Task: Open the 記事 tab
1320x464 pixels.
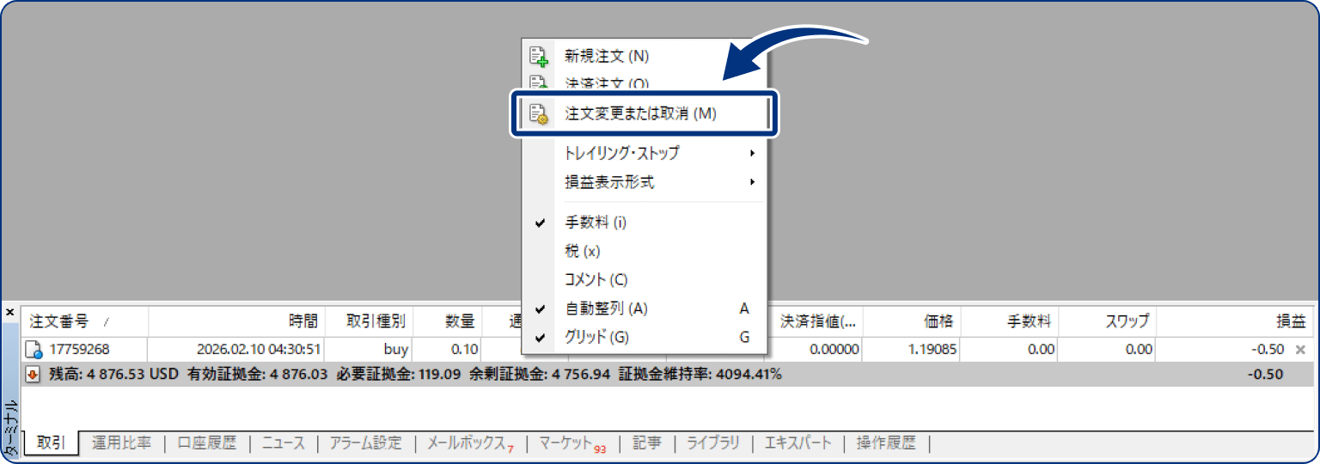Action: tap(646, 443)
